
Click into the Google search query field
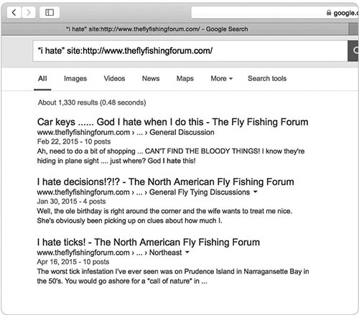coord(190,51)
